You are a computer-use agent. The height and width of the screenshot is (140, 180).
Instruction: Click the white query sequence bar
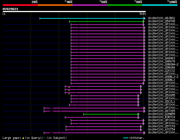click(74, 12)
